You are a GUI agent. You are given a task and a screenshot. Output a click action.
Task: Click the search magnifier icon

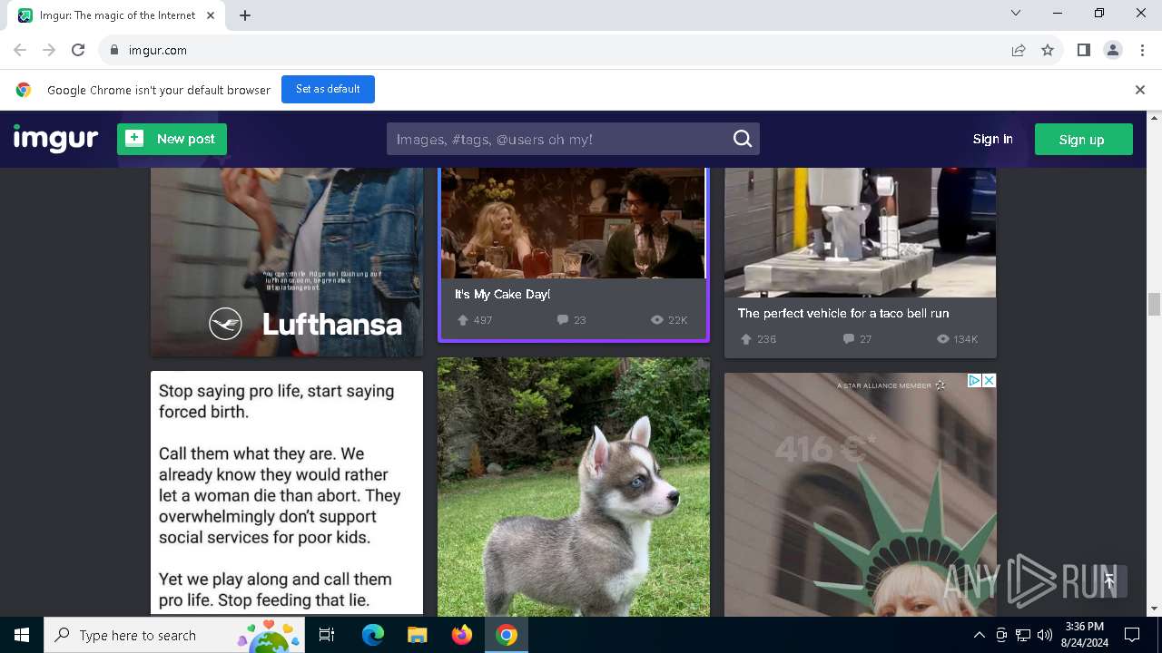coord(743,139)
